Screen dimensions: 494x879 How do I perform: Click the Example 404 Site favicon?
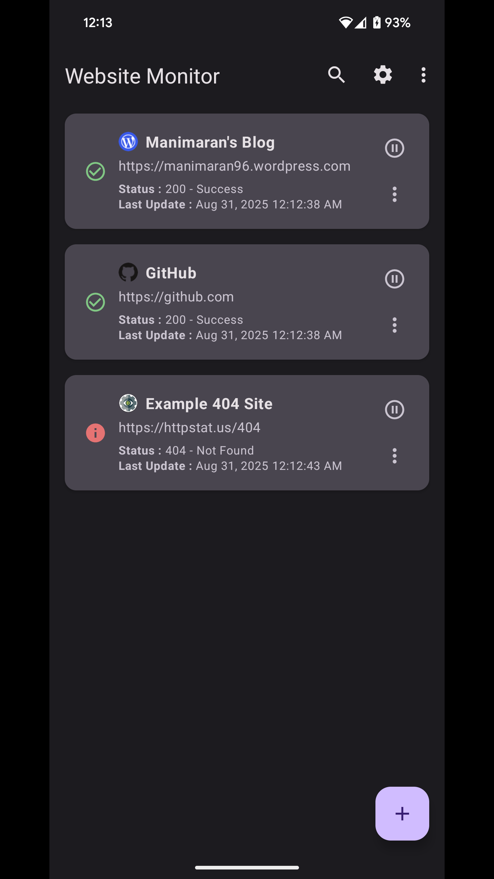point(128,403)
